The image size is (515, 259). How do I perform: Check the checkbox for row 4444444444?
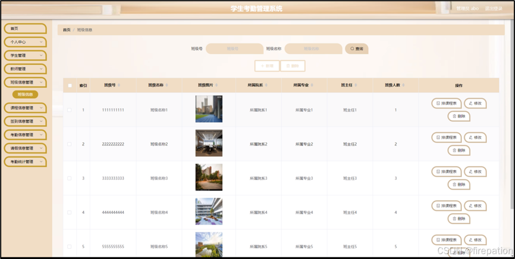70,212
